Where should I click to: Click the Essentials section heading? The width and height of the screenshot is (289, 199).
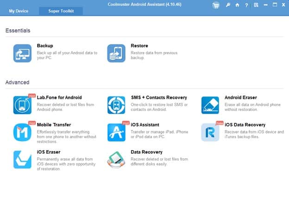click(x=18, y=31)
